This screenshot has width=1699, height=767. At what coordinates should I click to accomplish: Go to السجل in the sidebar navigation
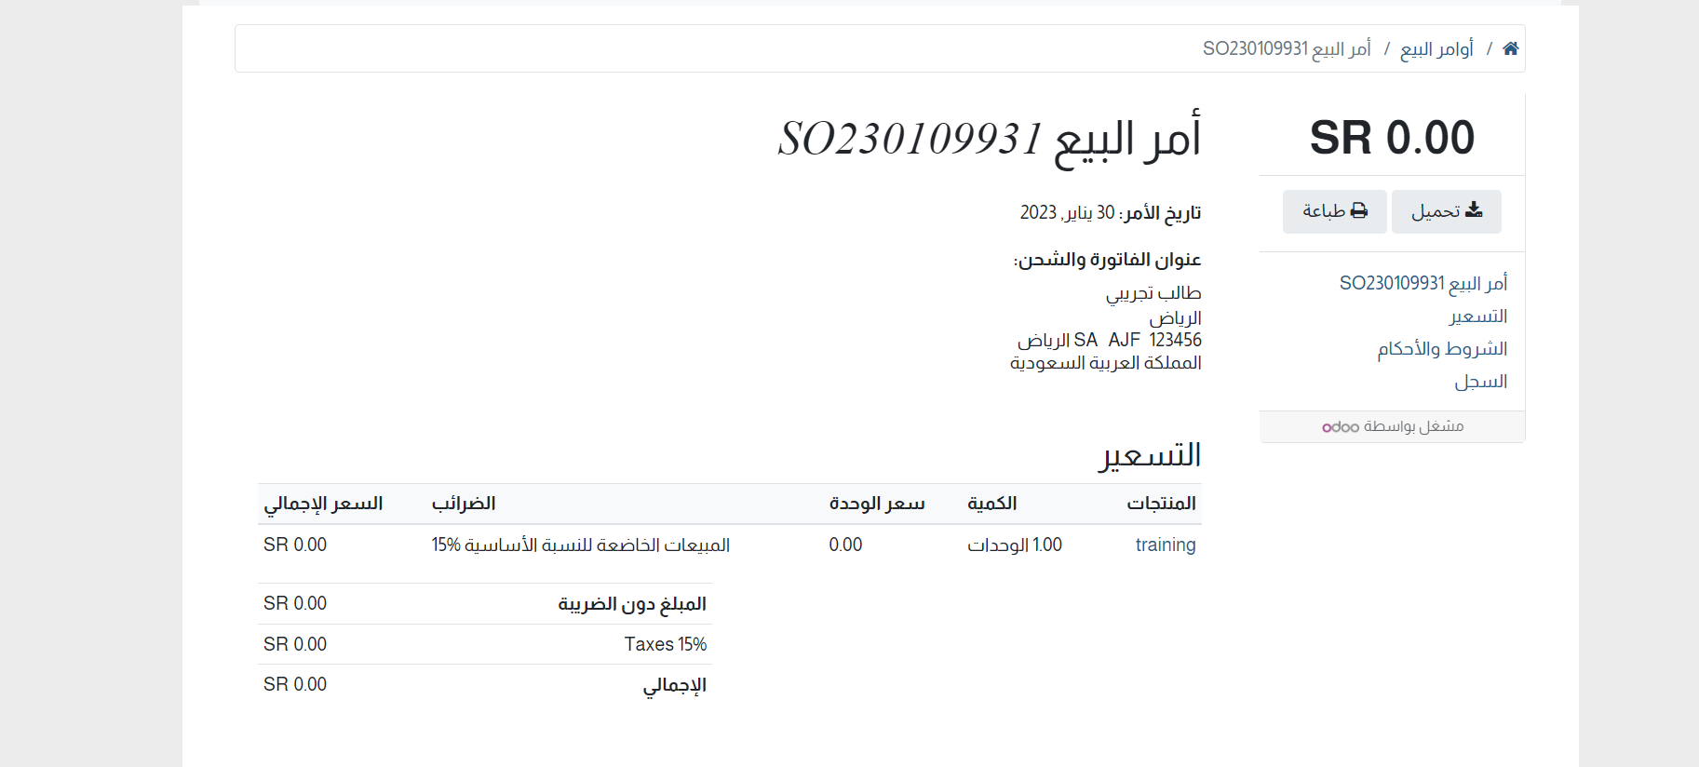pyautogui.click(x=1480, y=382)
